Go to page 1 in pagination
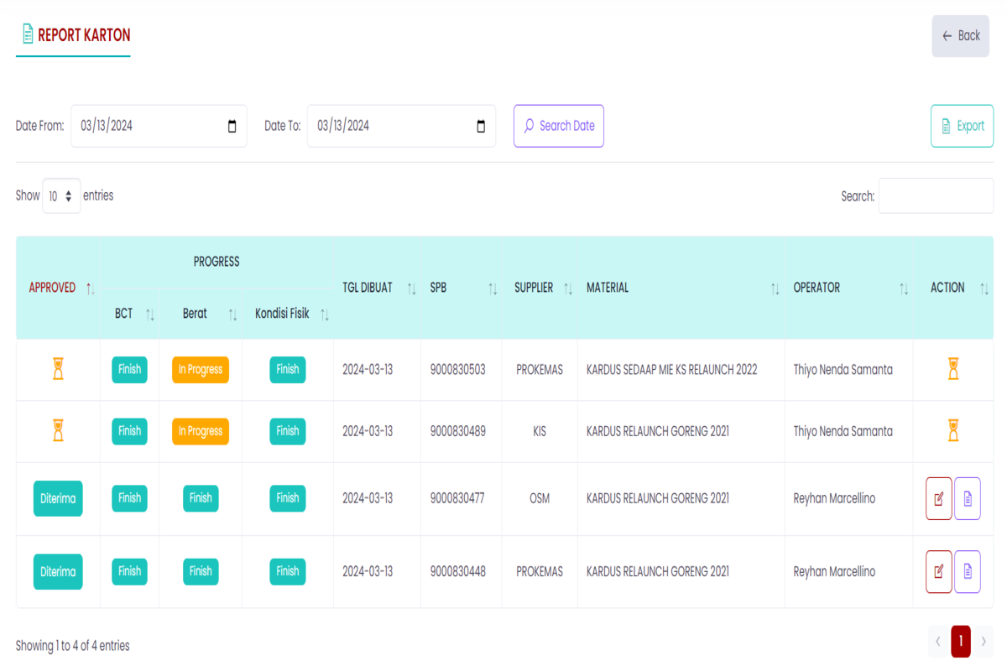 961,642
